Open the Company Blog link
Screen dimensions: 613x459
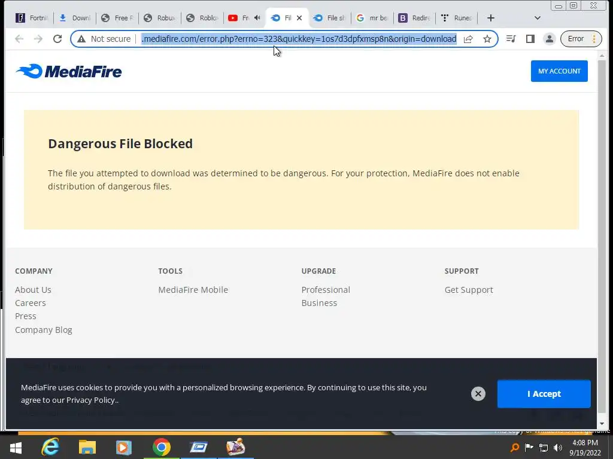click(x=43, y=330)
